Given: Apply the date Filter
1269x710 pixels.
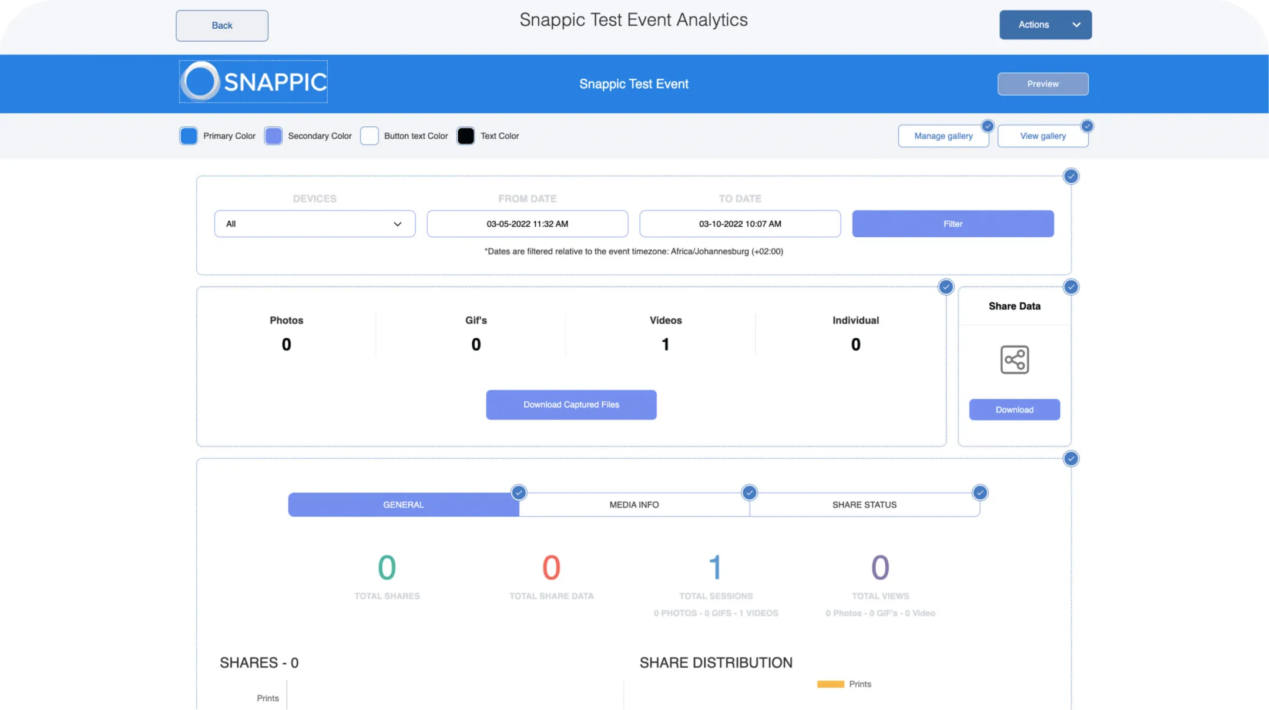Looking at the screenshot, I should coord(952,224).
